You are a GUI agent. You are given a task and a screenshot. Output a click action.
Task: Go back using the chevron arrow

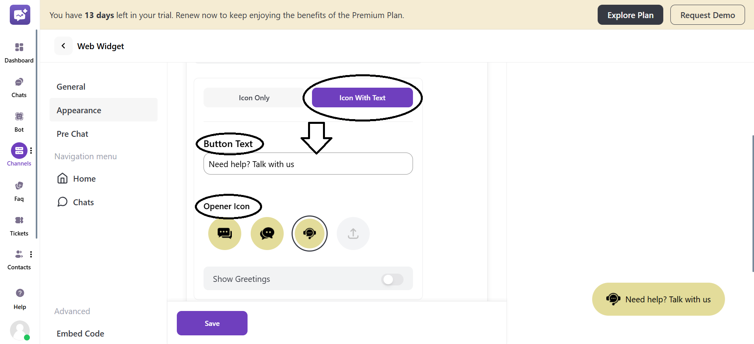tap(63, 46)
